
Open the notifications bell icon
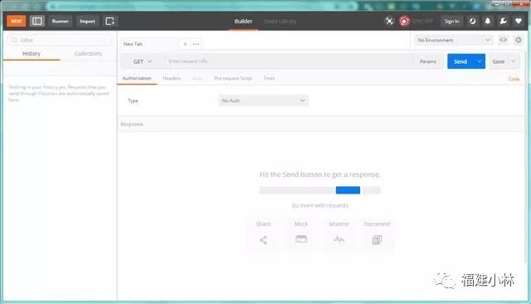488,21
